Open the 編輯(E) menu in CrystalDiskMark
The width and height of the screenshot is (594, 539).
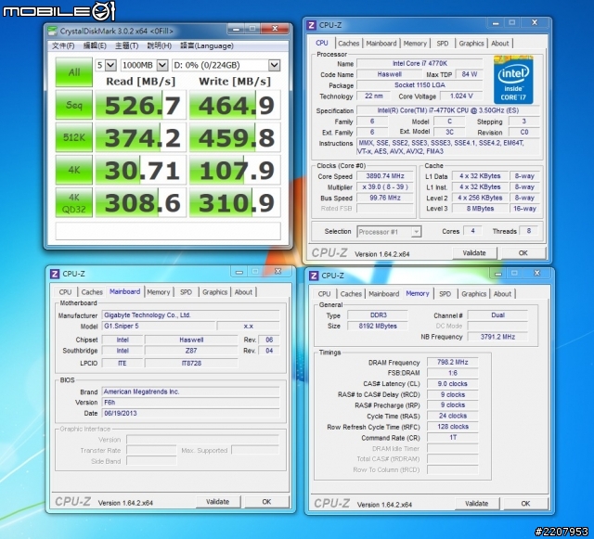click(x=95, y=45)
